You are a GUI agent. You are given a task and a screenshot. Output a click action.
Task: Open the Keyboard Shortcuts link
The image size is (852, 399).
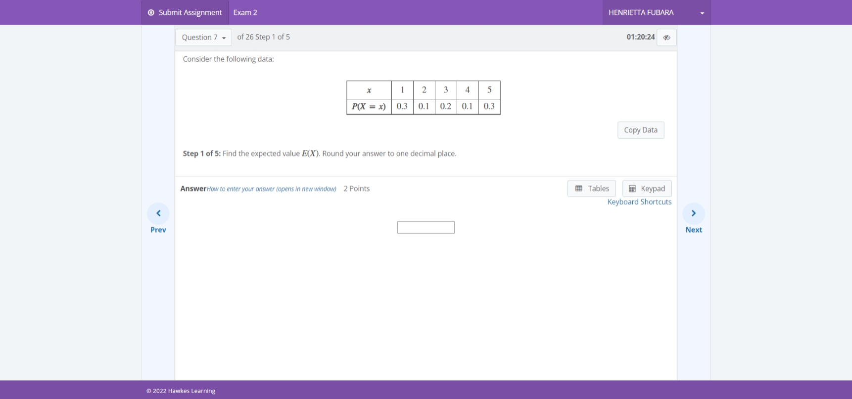pos(639,202)
